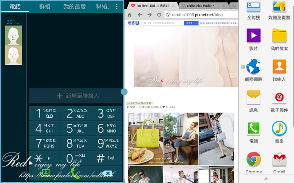Dial digit 1 voicemail key
Image resolution: width=294 pixels, height=183 pixels.
point(45,113)
